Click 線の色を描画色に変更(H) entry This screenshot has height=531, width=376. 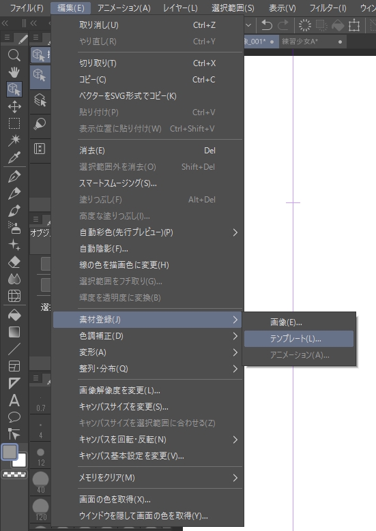(x=147, y=265)
